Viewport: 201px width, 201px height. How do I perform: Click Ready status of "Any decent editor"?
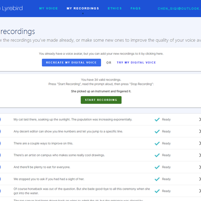(166, 131)
